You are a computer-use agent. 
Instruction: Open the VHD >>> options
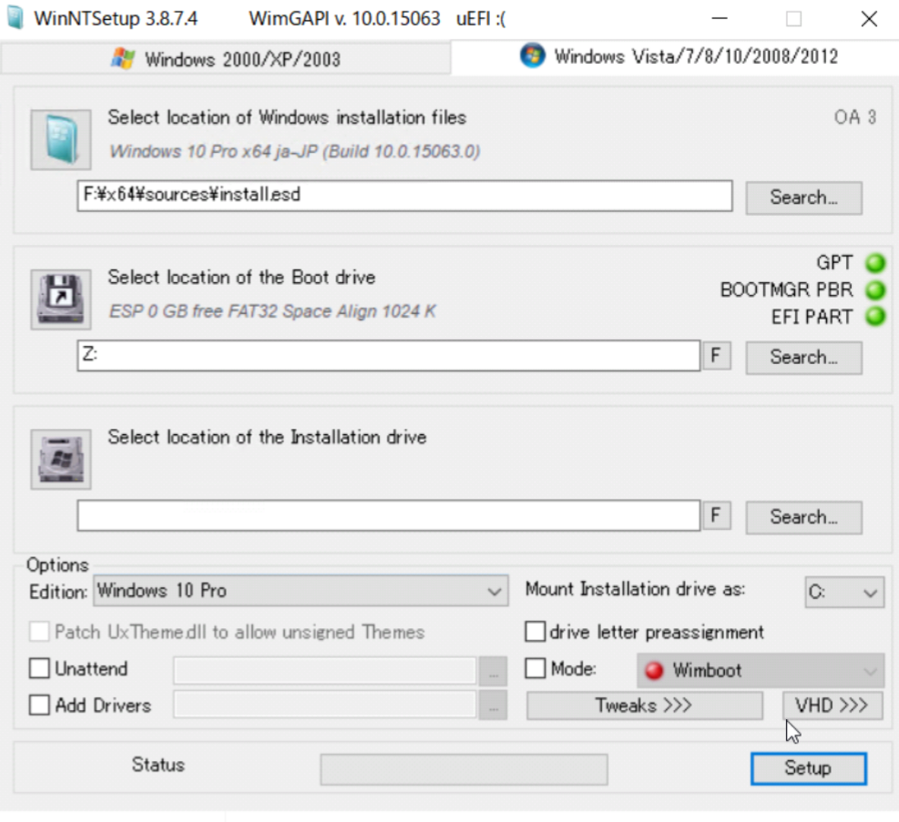pyautogui.click(x=833, y=705)
